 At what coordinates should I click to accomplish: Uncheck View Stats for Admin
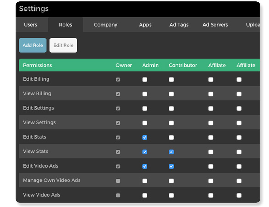coord(145,152)
